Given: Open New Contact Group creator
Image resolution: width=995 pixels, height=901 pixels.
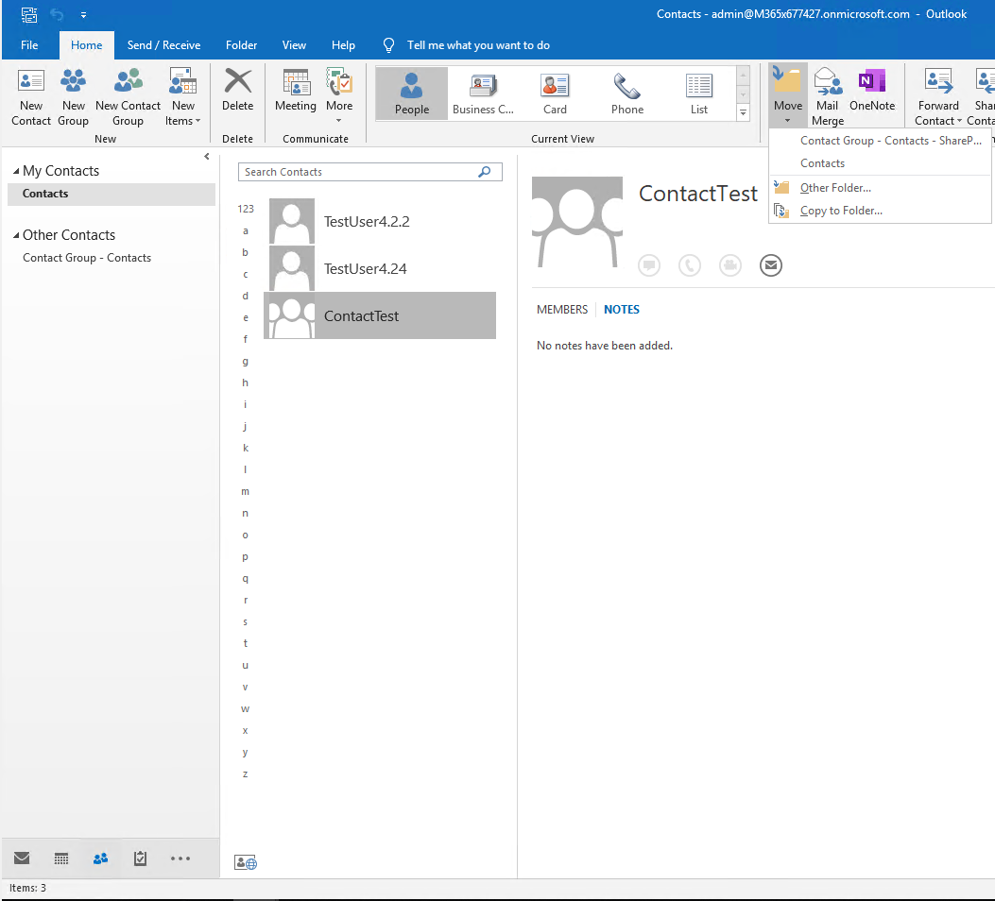Looking at the screenshot, I should click(x=128, y=94).
